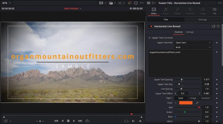Viewport: 223px width, 124px height.
Task: Click Upper Text Offset X field 0.5
Action: (183, 93)
